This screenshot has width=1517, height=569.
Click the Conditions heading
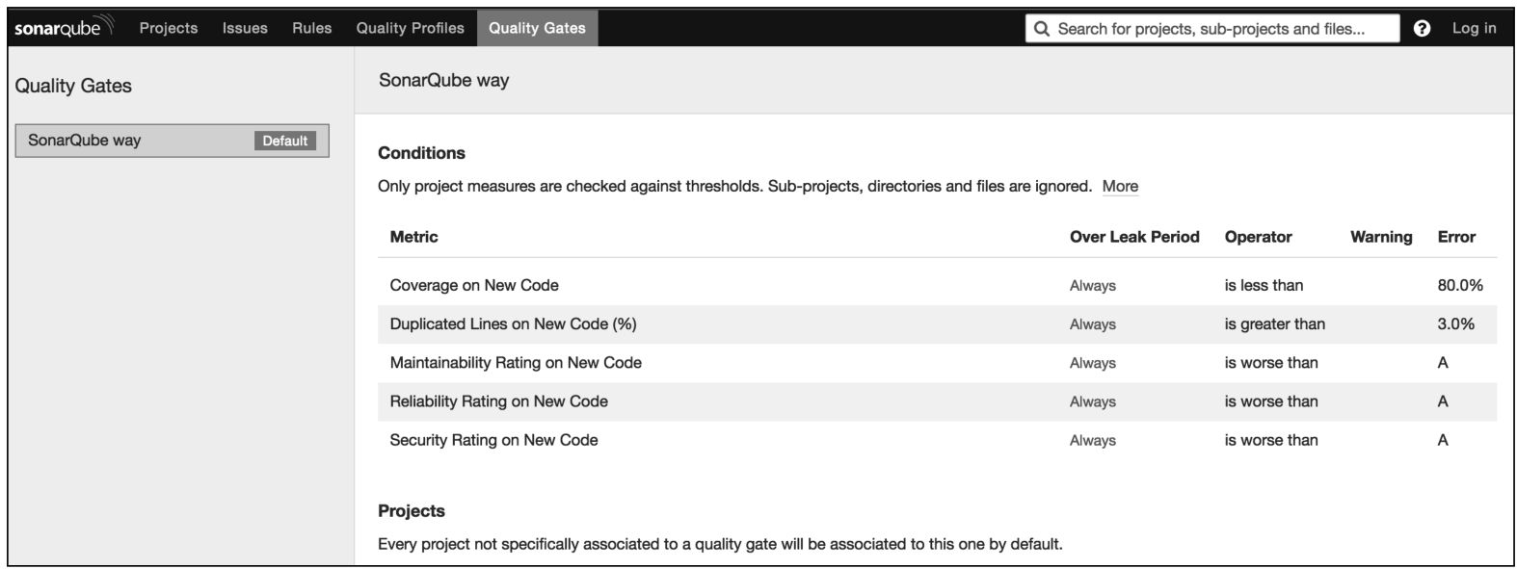tap(421, 153)
